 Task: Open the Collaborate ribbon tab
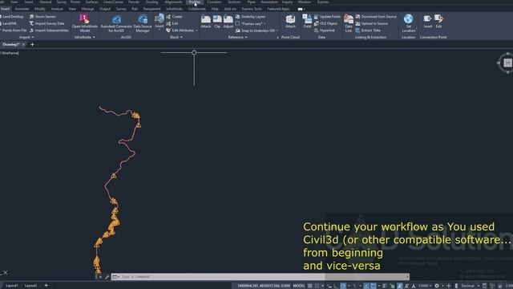click(197, 9)
